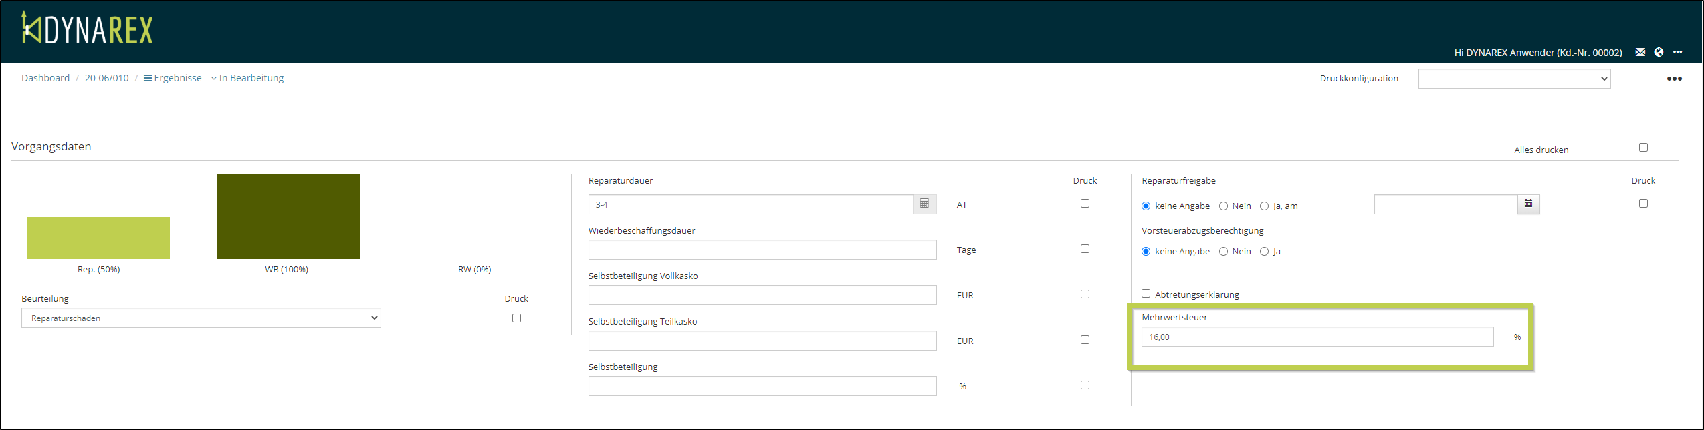
Task: Expand the Beurteilung dropdown
Action: point(201,318)
